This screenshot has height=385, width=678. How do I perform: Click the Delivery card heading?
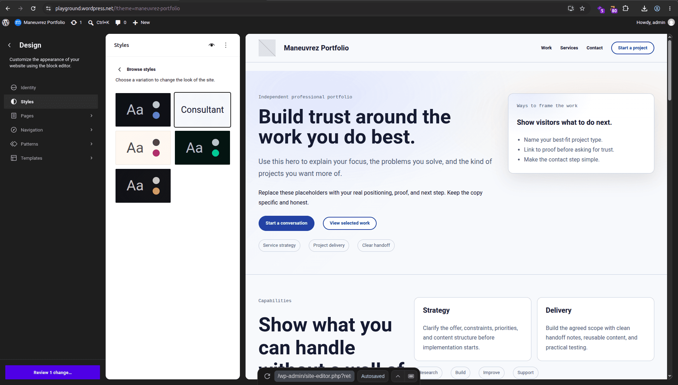[559, 310]
